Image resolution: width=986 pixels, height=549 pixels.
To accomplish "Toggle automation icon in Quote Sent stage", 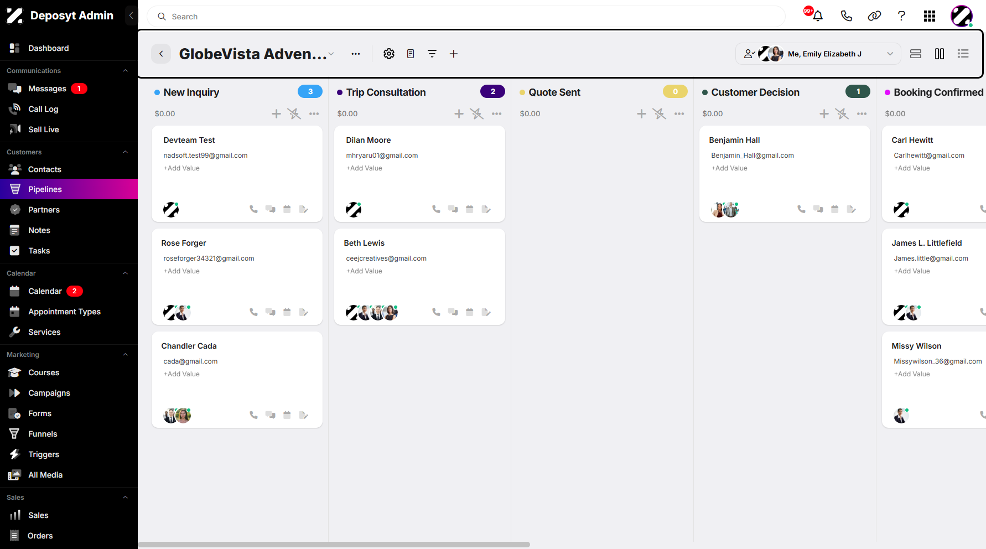I will coord(659,113).
